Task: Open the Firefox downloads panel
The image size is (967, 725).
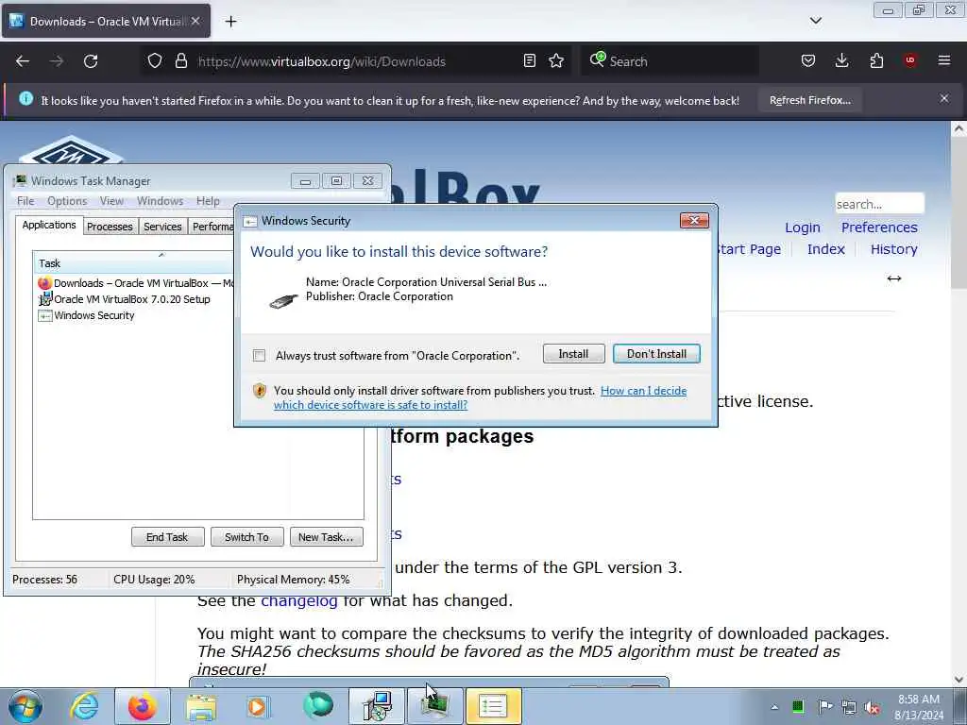Action: point(841,61)
